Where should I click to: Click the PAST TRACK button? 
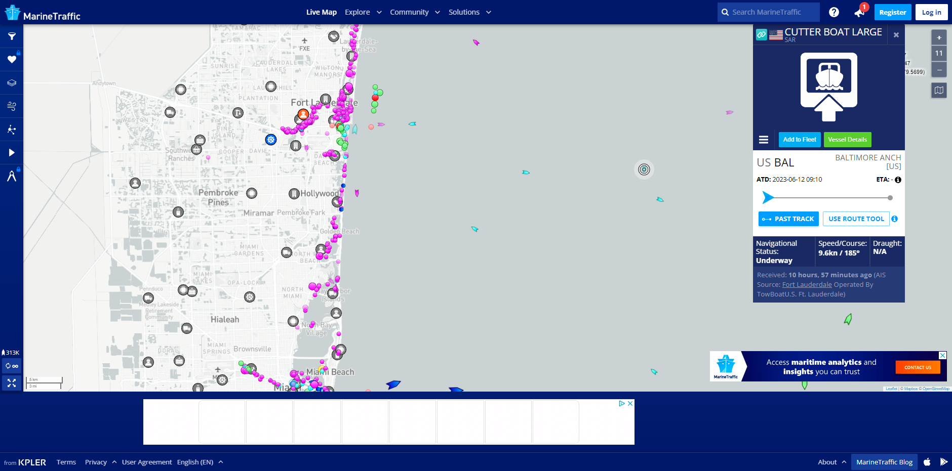[x=788, y=219]
